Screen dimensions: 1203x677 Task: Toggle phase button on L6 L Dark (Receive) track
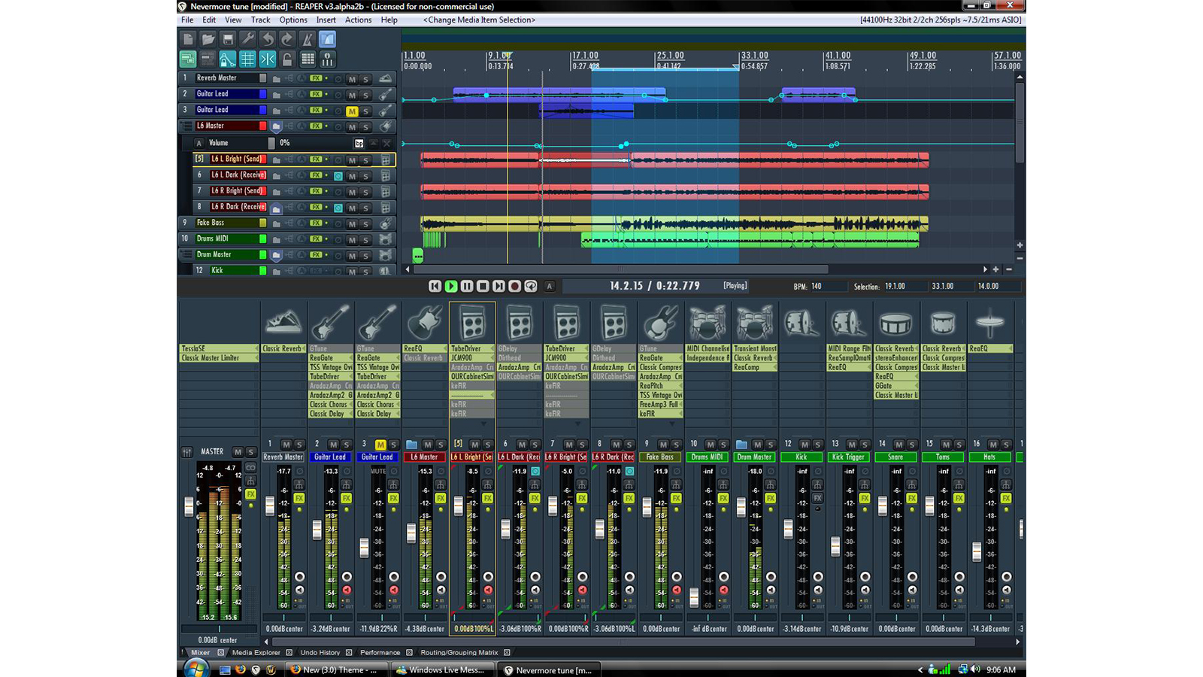point(338,176)
